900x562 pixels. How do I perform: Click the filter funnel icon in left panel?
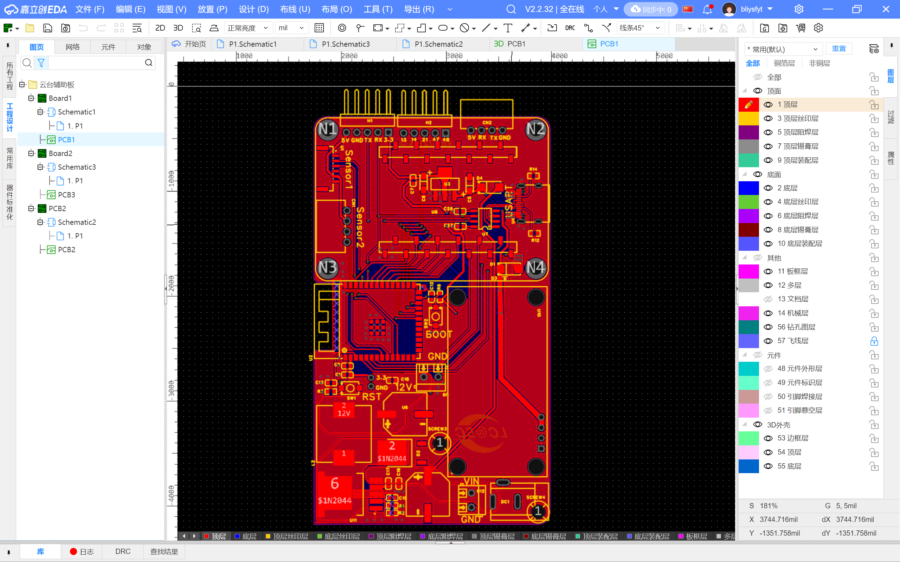tap(41, 63)
